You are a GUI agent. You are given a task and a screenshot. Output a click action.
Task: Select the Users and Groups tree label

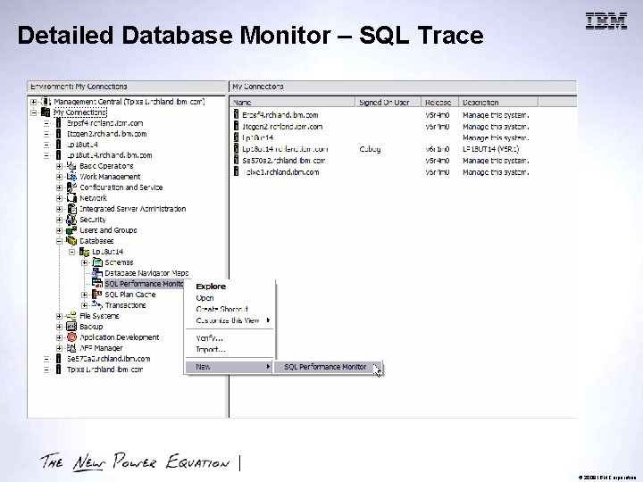108,230
